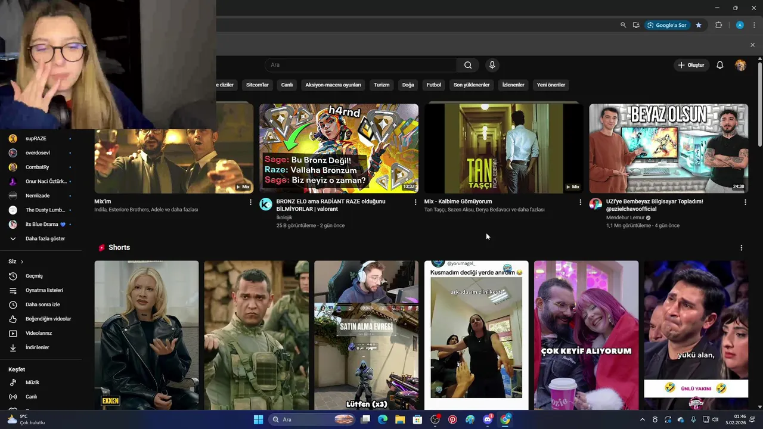This screenshot has height=429, width=763.
Task: Open Canlı under Keşfet sidebar
Action: pos(41,397)
